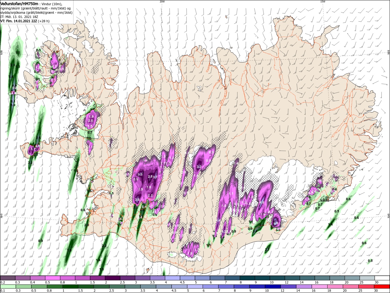
Task: Click the 2.9 snowfall value on the map
Action: tap(136, 179)
